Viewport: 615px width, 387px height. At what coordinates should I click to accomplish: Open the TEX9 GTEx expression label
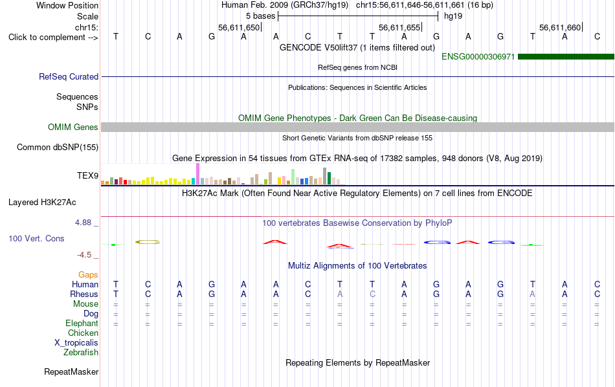coord(87,175)
